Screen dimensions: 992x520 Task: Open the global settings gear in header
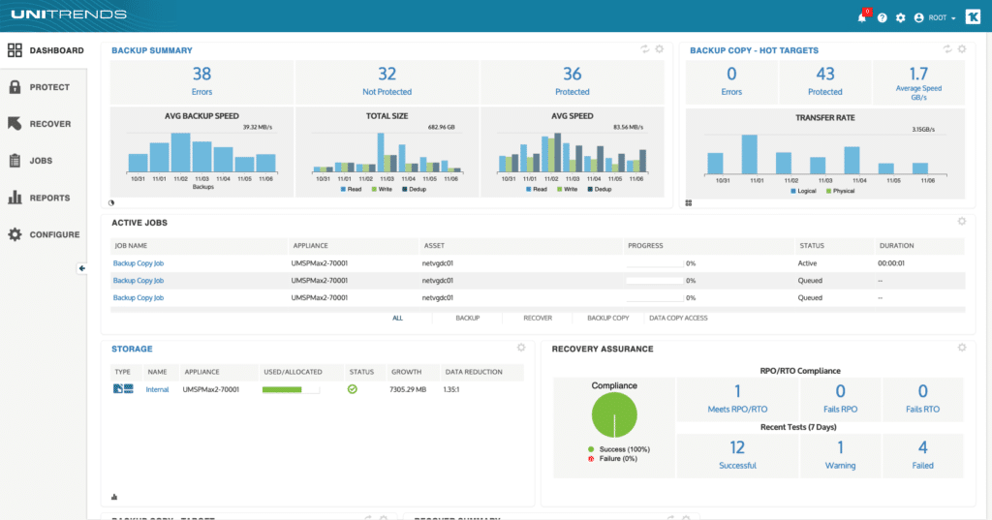900,17
